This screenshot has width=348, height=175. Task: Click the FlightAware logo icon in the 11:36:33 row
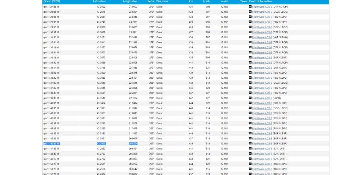(250, 78)
